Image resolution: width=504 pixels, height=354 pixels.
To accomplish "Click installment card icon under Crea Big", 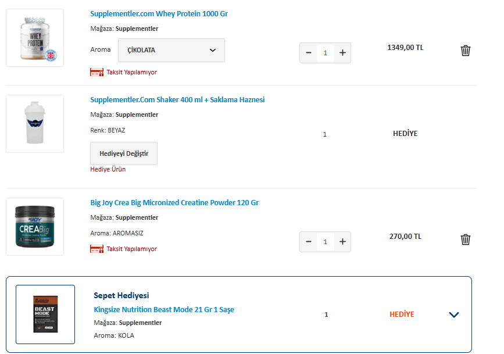I will (96, 249).
